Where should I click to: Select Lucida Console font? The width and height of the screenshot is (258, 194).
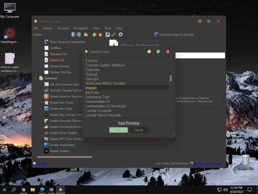click(x=127, y=111)
